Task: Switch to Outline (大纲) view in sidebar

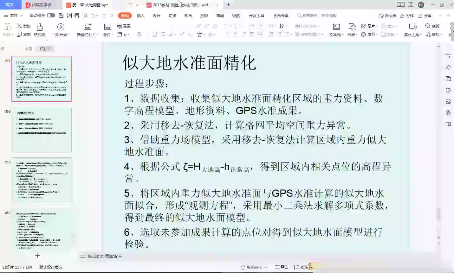Action: (x=29, y=49)
